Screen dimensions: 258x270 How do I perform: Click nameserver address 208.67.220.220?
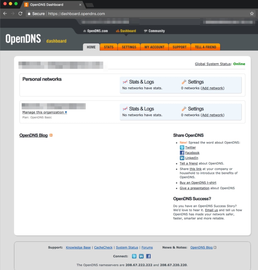click(x=173, y=265)
